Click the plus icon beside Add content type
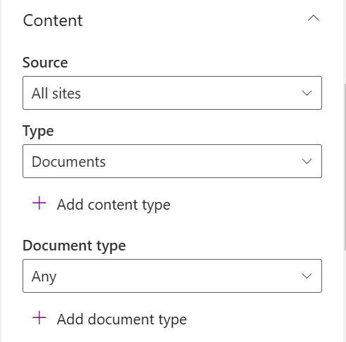This screenshot has height=342, width=346. click(39, 203)
